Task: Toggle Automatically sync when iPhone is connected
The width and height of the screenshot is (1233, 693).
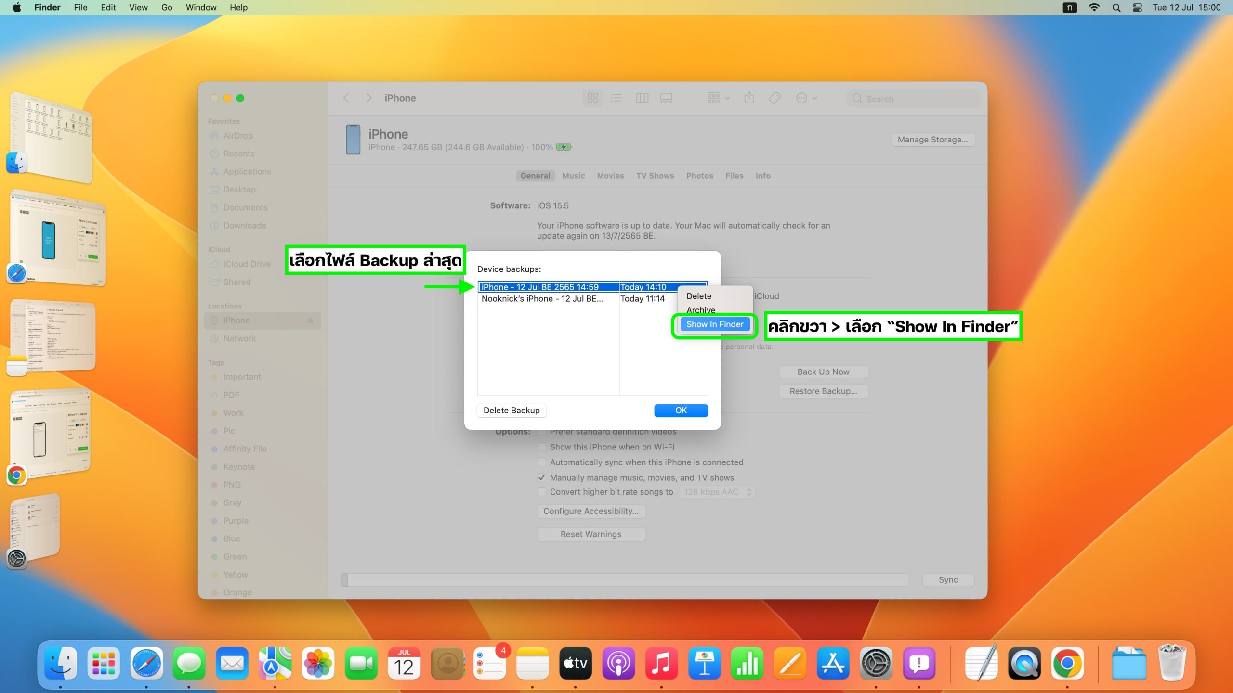Action: click(542, 462)
